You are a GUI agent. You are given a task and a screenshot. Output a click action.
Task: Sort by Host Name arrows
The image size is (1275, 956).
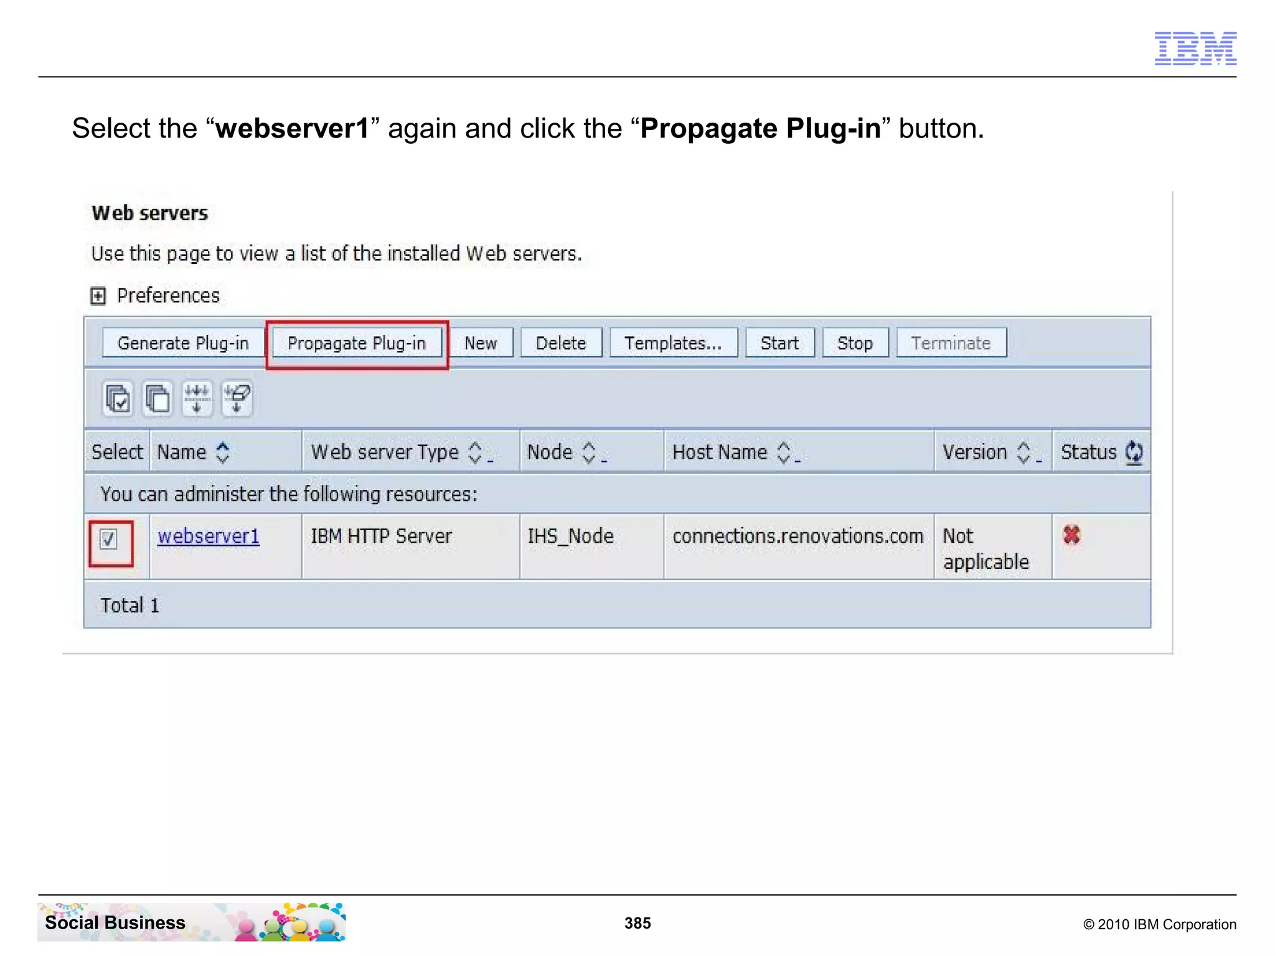784,452
